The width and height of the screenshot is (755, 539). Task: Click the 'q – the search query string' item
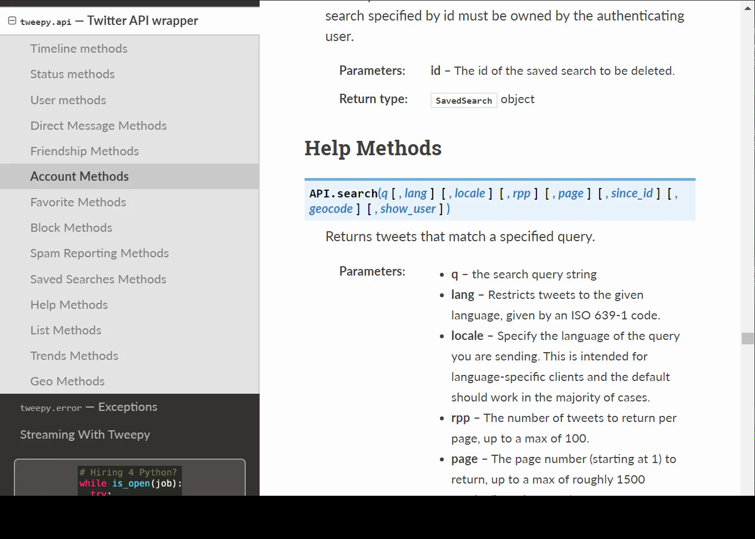524,274
